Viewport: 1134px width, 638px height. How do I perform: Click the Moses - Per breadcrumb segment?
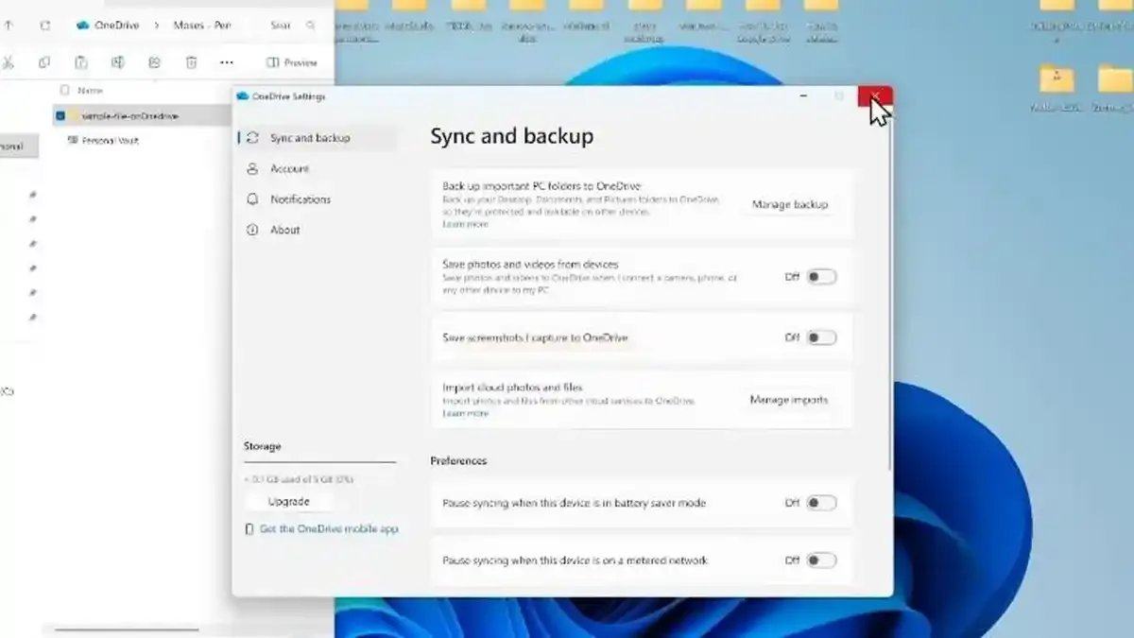click(202, 26)
